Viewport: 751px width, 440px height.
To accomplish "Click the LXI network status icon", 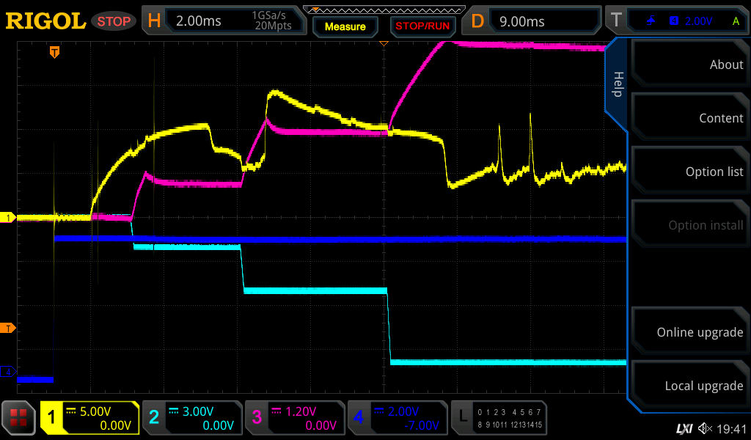I will (x=684, y=428).
